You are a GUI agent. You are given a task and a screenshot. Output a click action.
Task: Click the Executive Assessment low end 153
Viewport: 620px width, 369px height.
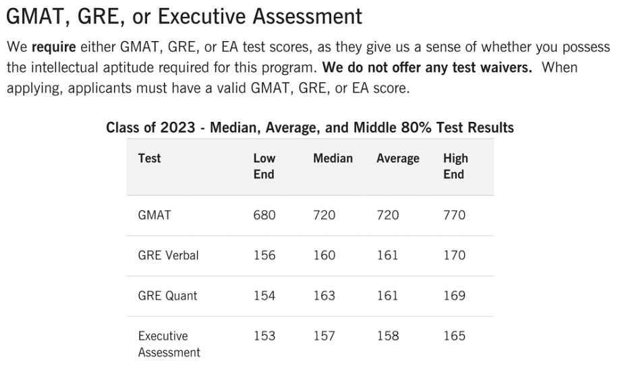pos(264,336)
